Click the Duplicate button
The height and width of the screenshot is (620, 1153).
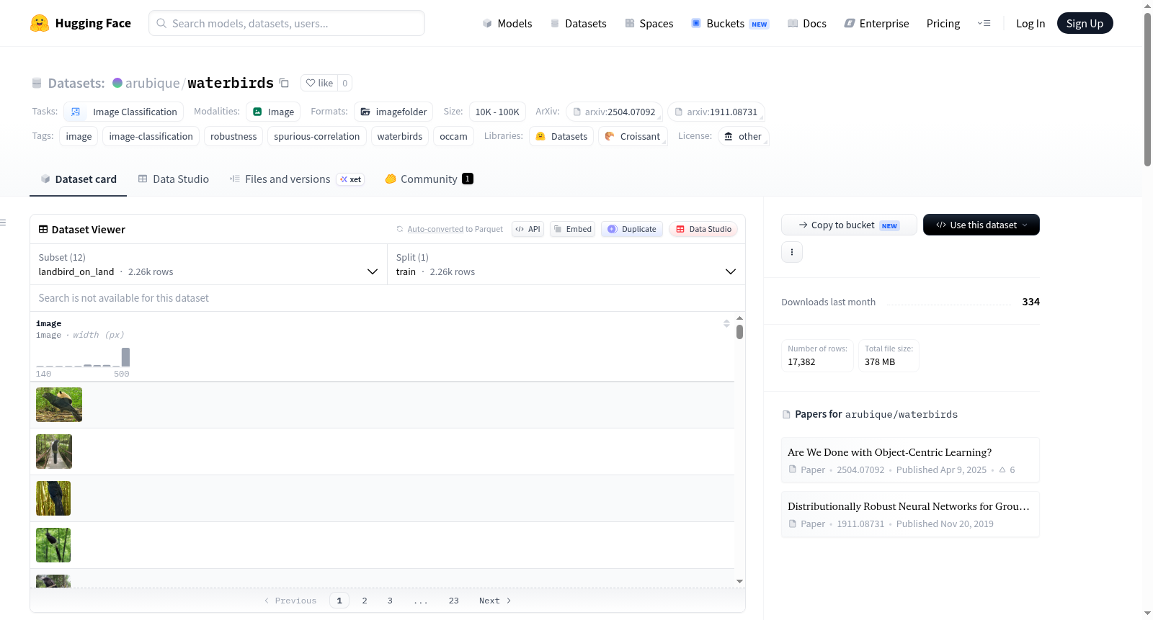[632, 229]
